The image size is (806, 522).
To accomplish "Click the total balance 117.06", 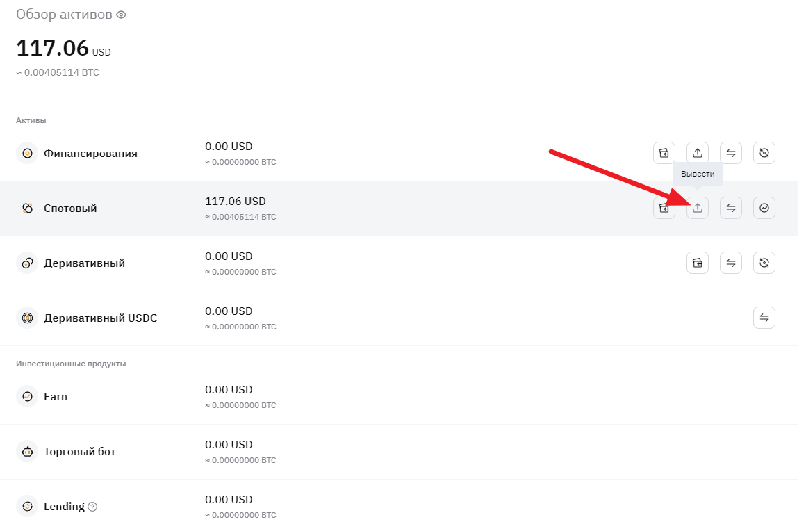I will (52, 49).
